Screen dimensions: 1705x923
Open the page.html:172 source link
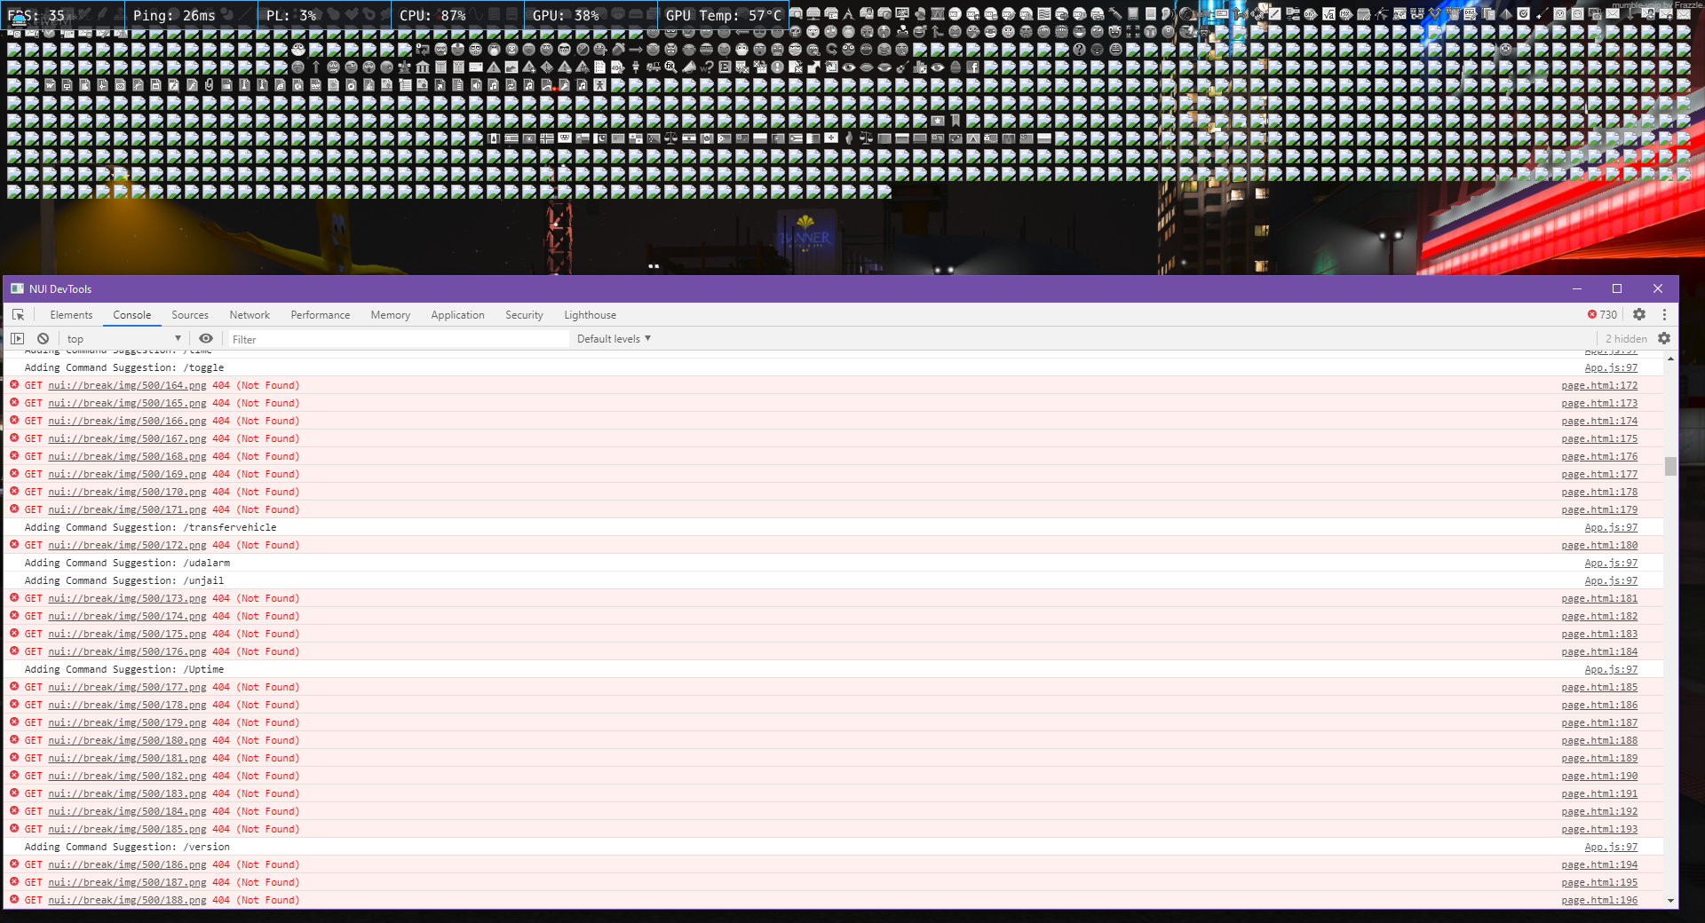pyautogui.click(x=1598, y=385)
